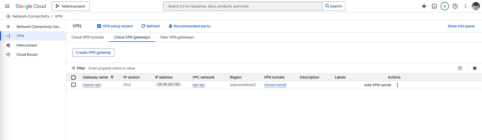482x140 pixels.
Task: Click the filter help icon
Action: [x=460, y=68]
